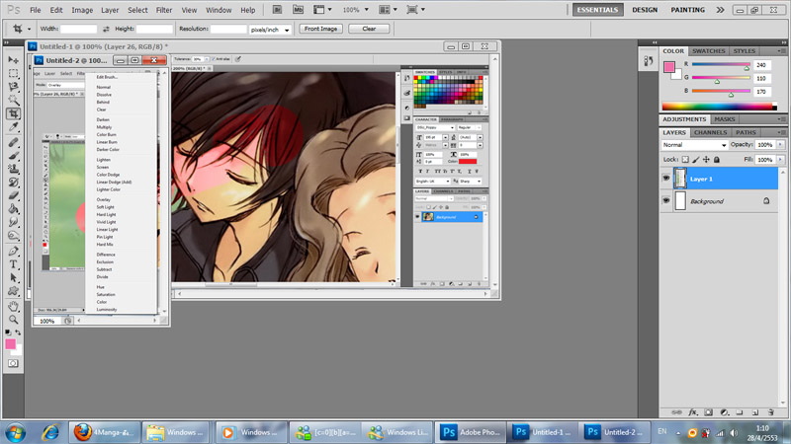
Task: Launch Bridge from the top bar
Action: (277, 10)
